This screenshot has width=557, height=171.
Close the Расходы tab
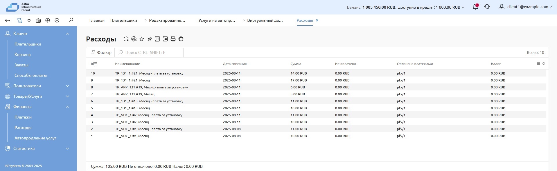pyautogui.click(x=317, y=20)
